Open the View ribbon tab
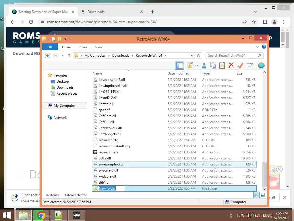294x221 pixels. point(99,47)
